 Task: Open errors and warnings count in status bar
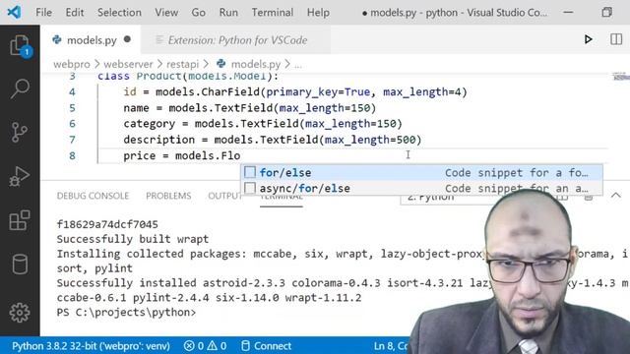(x=205, y=346)
